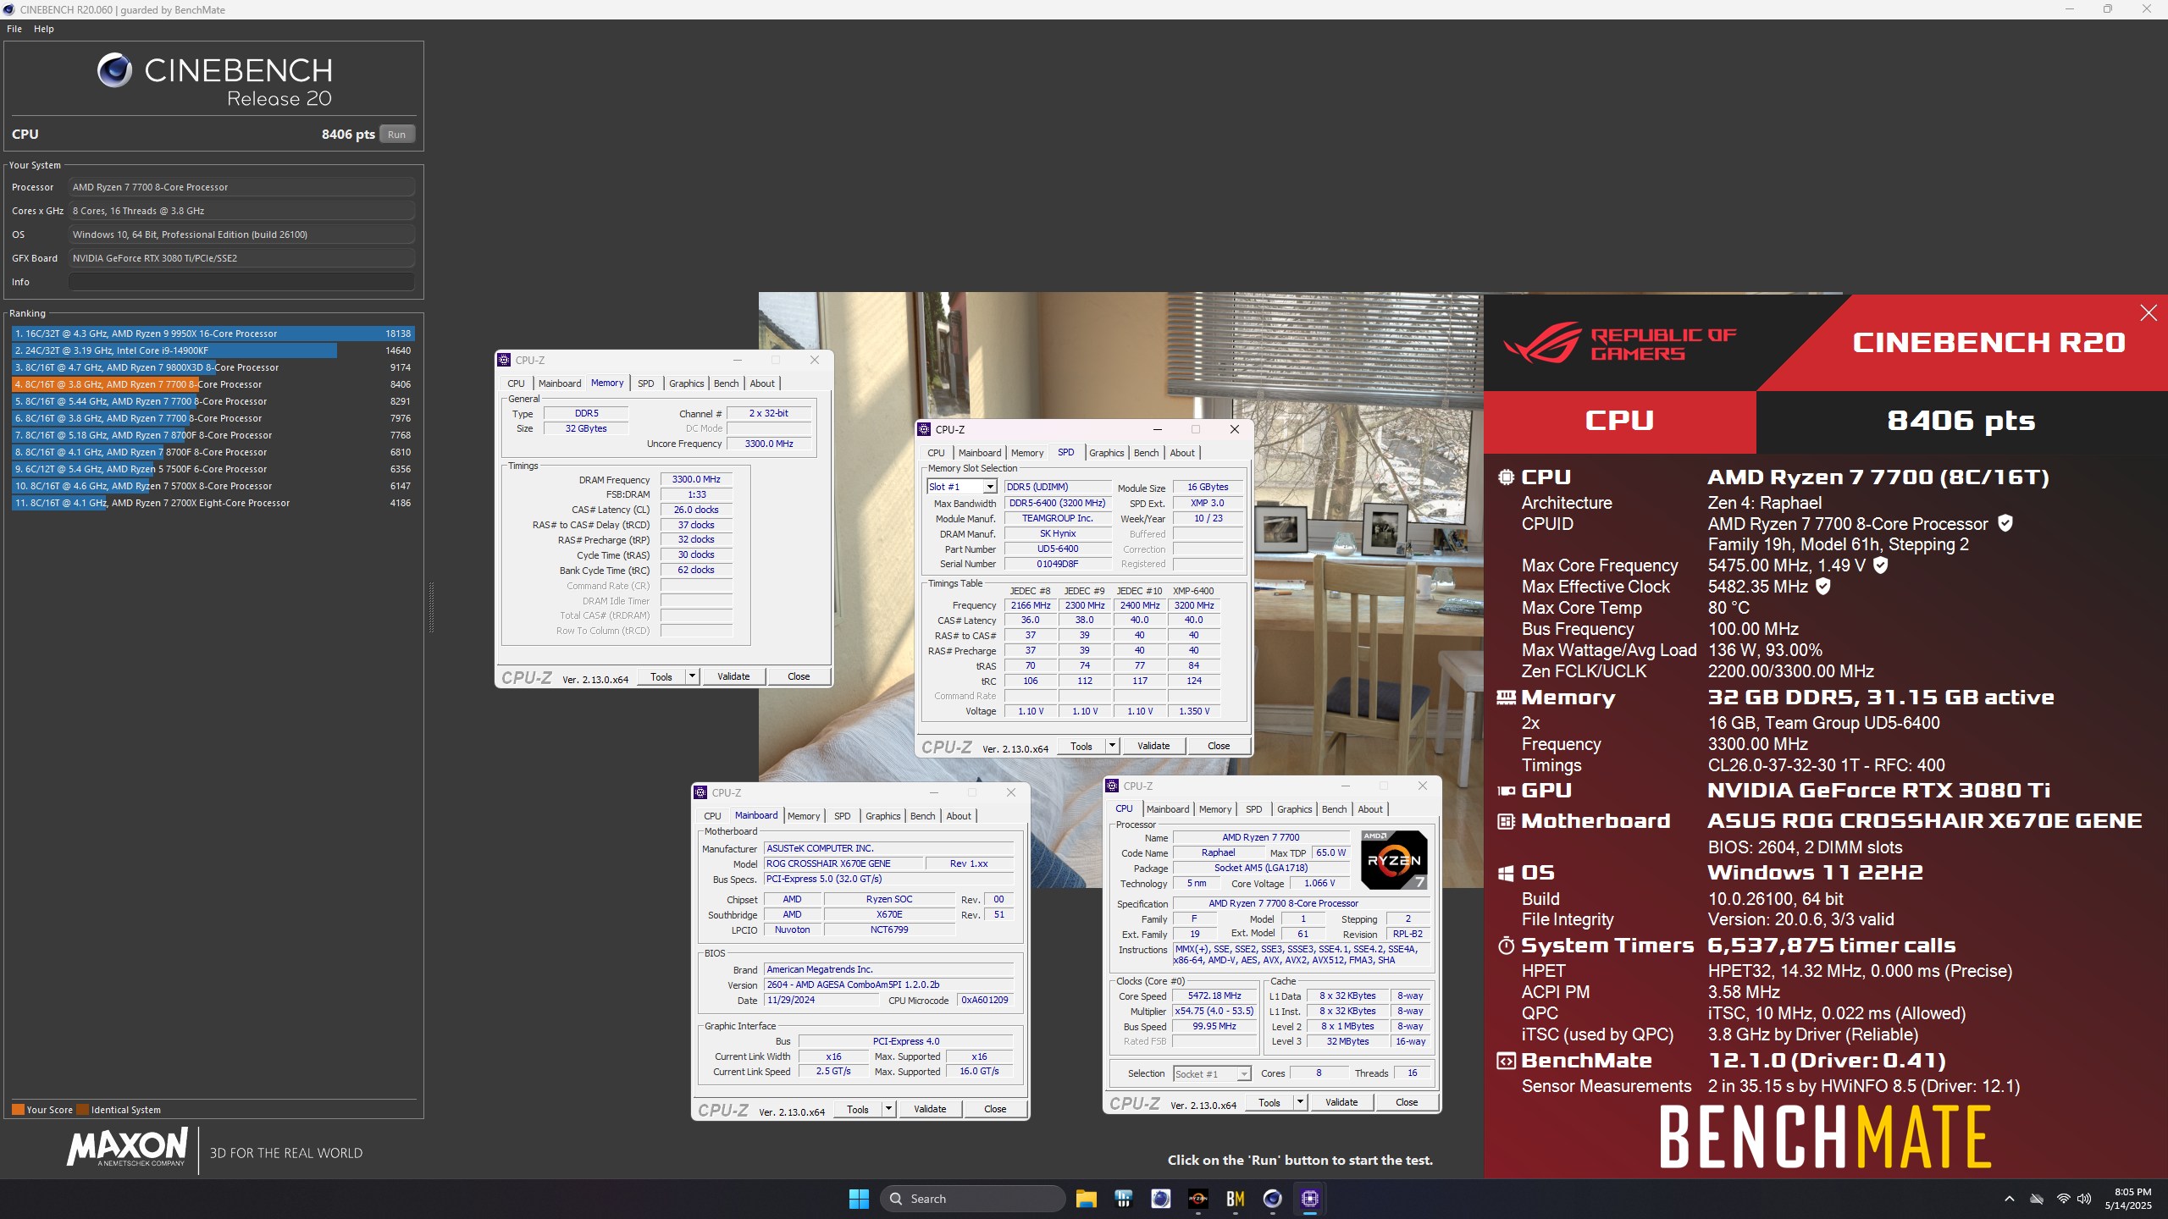
Task: Select ranking row for Ryzen 7 2700X
Action: pos(212,503)
